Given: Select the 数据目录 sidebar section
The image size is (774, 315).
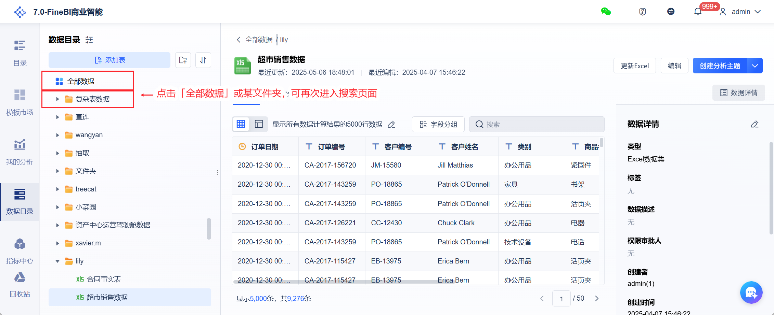Looking at the screenshot, I should [x=20, y=201].
